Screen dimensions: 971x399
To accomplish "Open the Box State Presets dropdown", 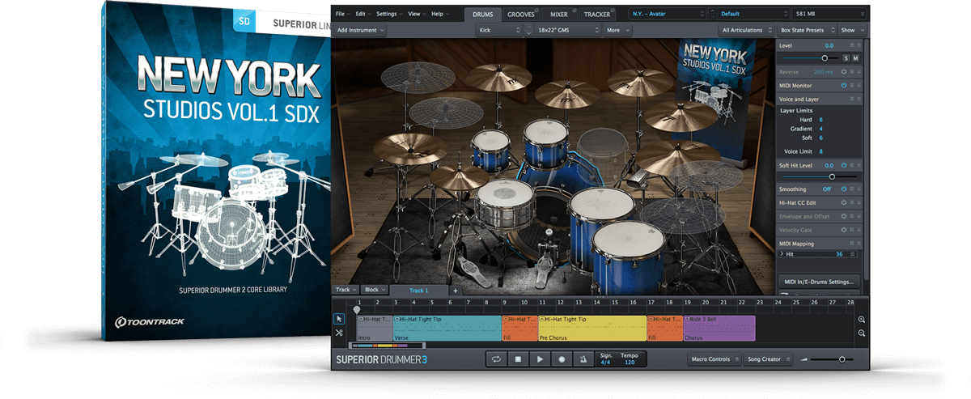I will tap(806, 30).
